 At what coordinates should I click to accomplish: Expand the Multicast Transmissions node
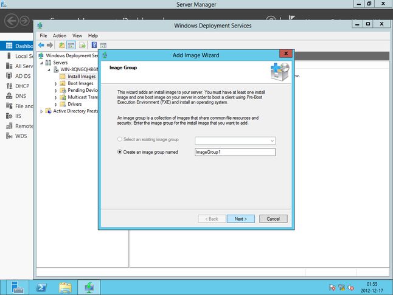(56, 97)
